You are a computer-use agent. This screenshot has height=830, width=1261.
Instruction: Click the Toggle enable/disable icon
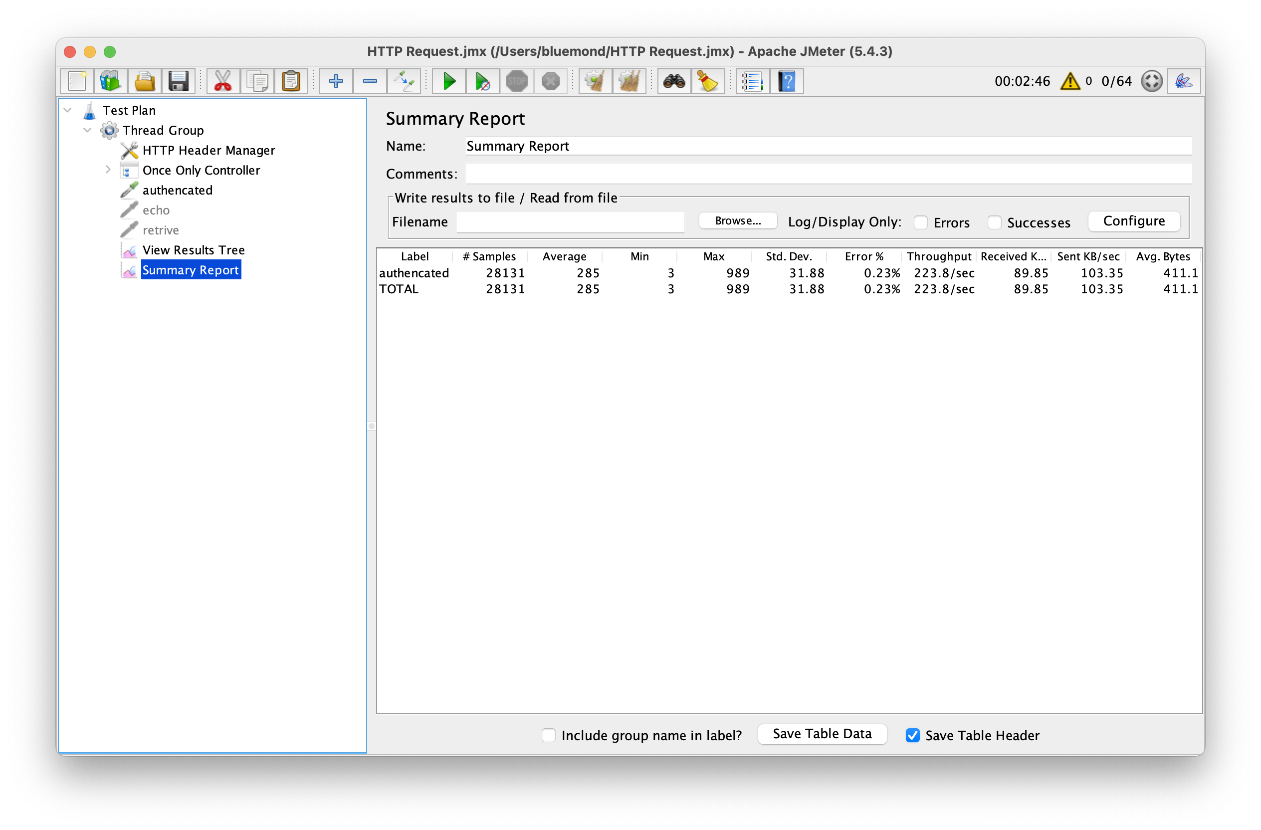404,81
